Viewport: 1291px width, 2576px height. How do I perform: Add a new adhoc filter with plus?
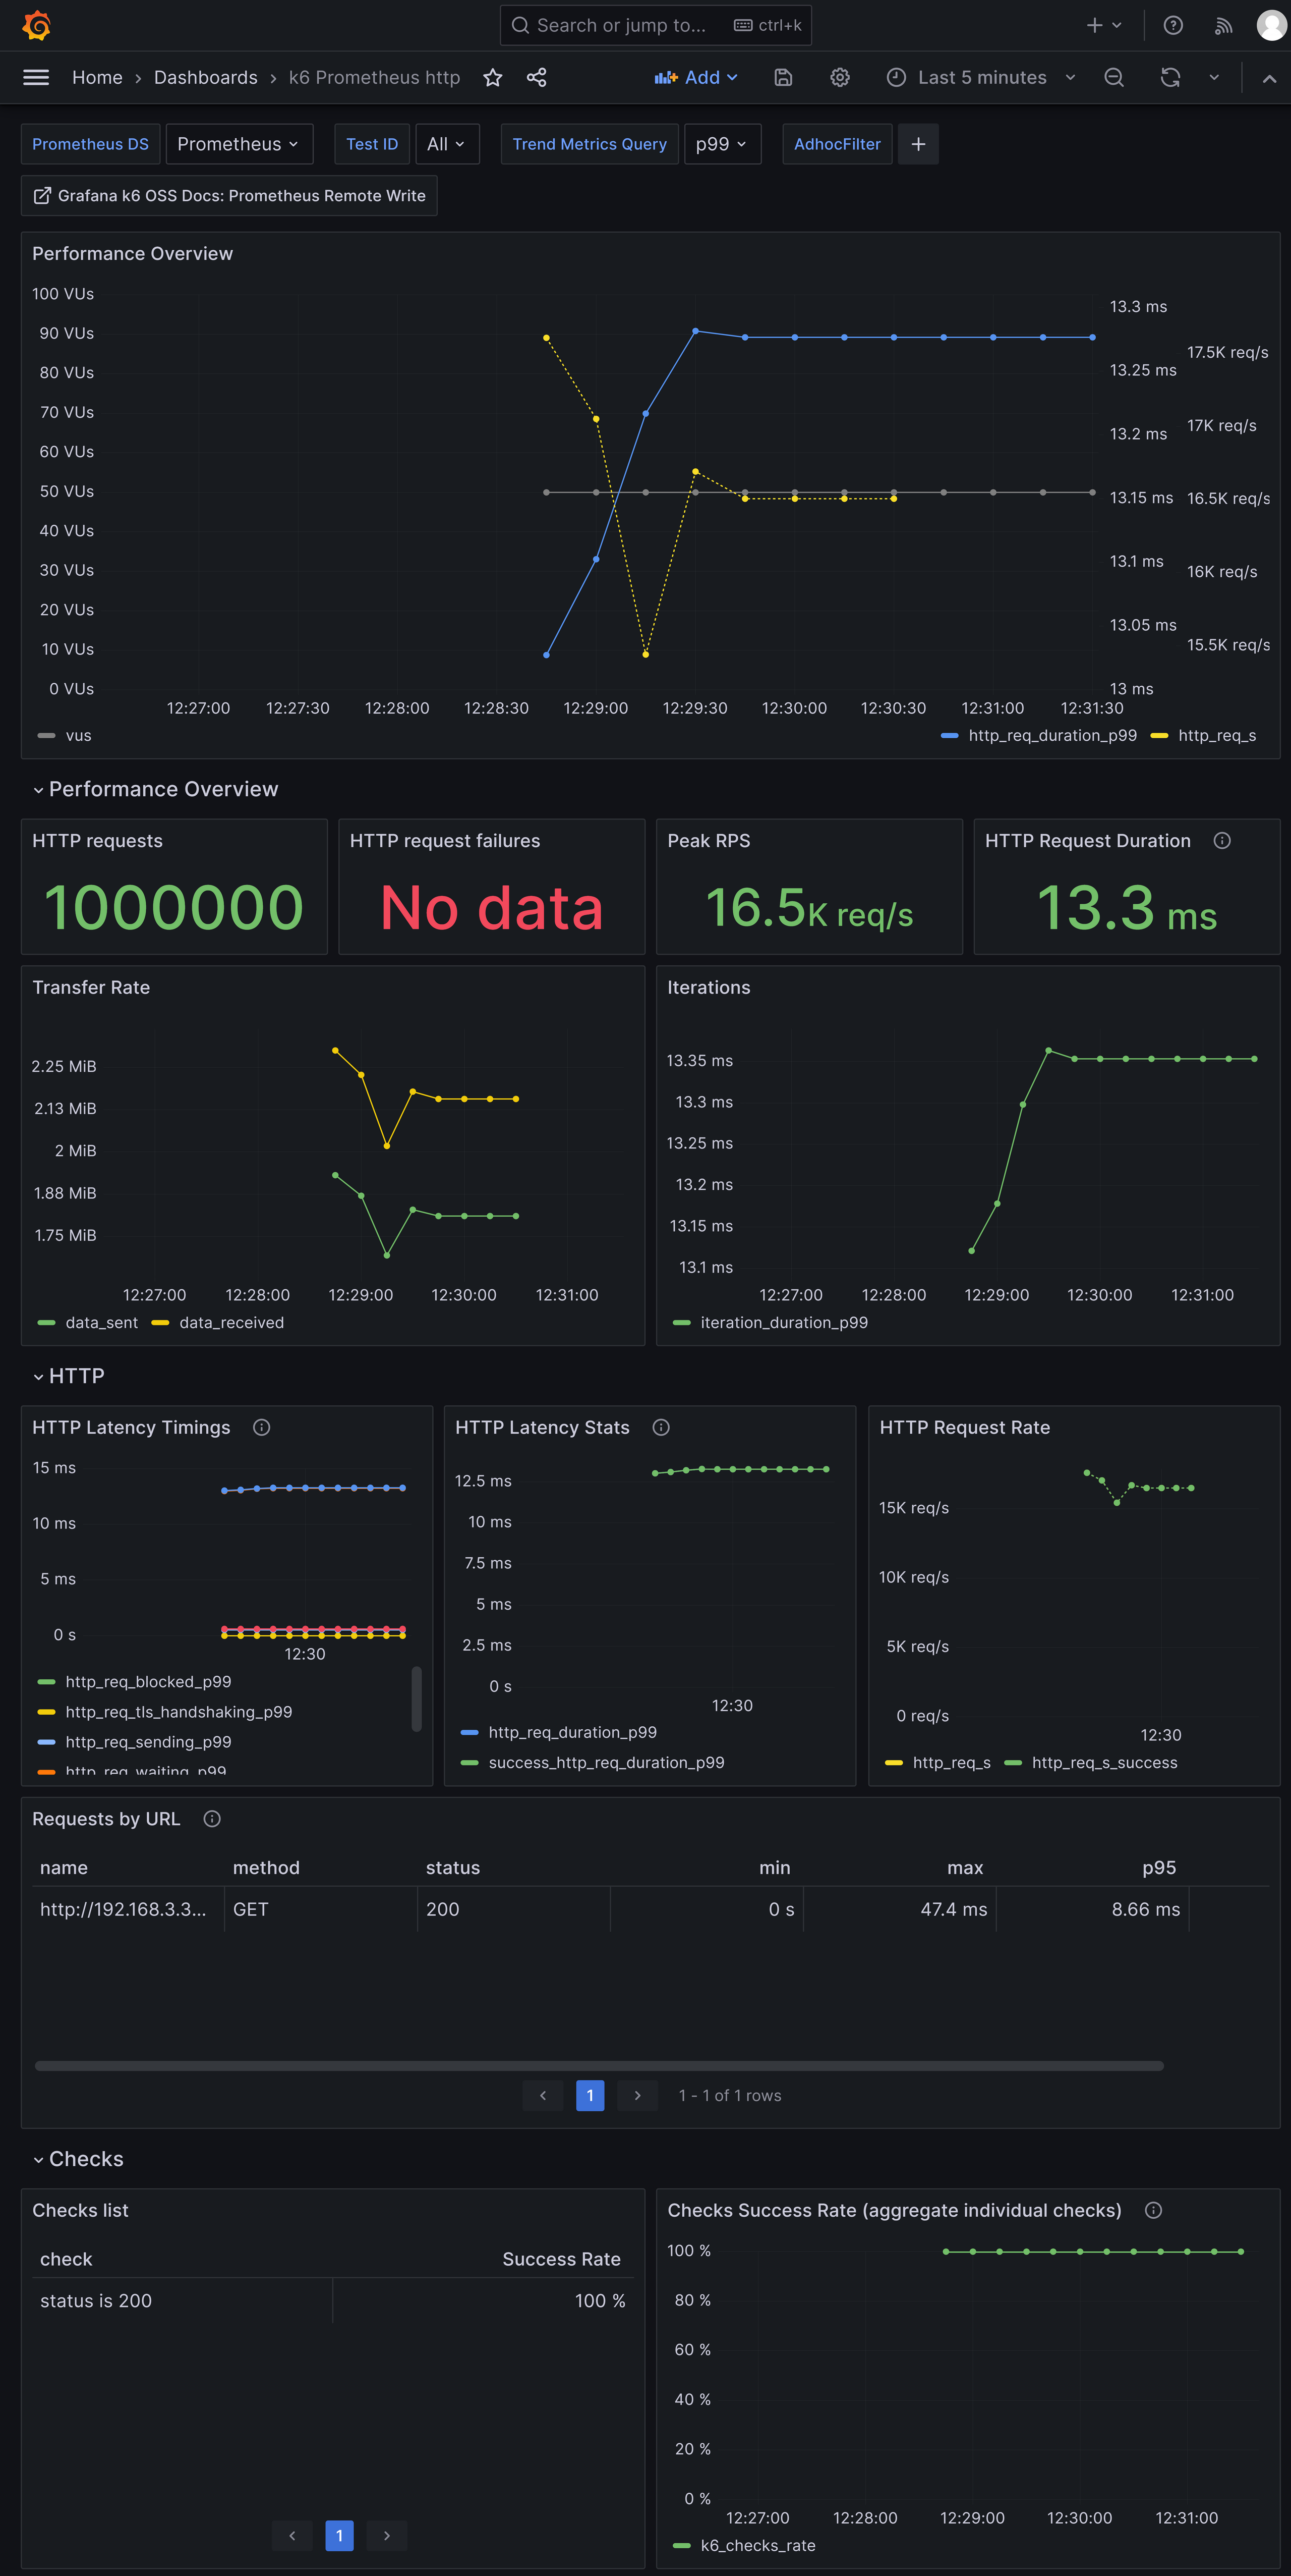[918, 144]
